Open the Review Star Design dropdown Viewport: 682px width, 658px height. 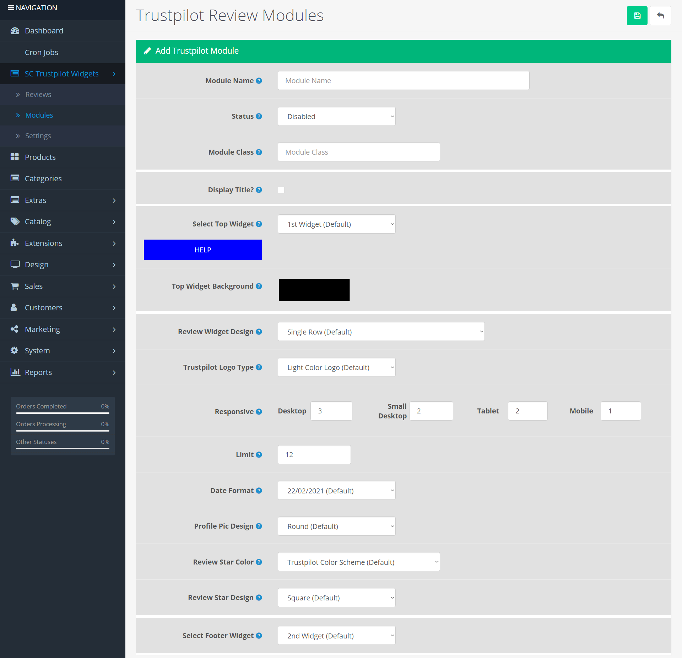[x=336, y=598]
